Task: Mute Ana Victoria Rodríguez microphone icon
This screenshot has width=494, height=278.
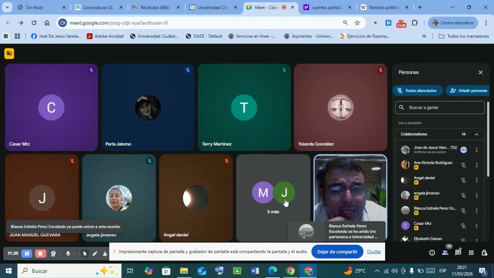Action: pos(464,165)
